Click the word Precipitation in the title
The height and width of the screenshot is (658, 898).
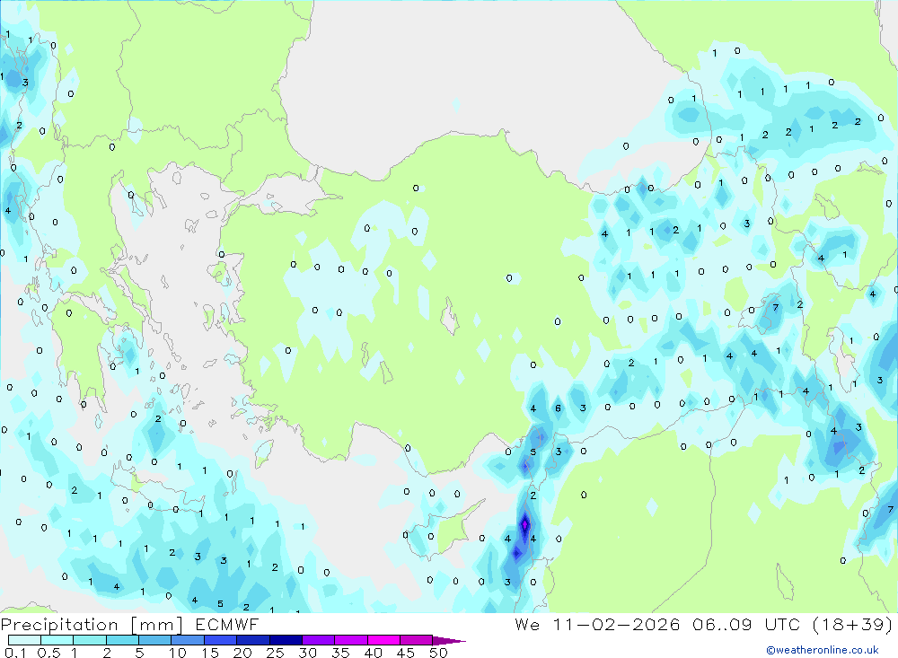[x=59, y=624]
